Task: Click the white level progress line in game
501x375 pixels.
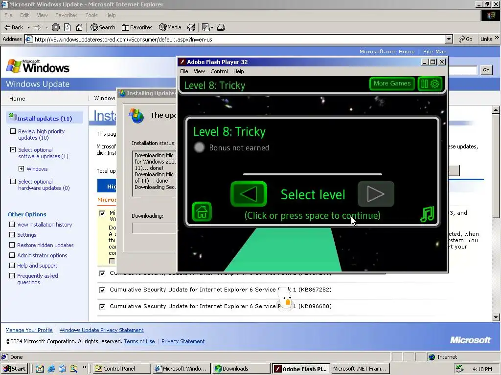Action: tap(313, 174)
